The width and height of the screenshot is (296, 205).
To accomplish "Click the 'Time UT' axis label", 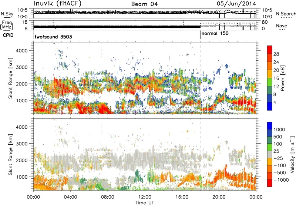I will [144, 203].
